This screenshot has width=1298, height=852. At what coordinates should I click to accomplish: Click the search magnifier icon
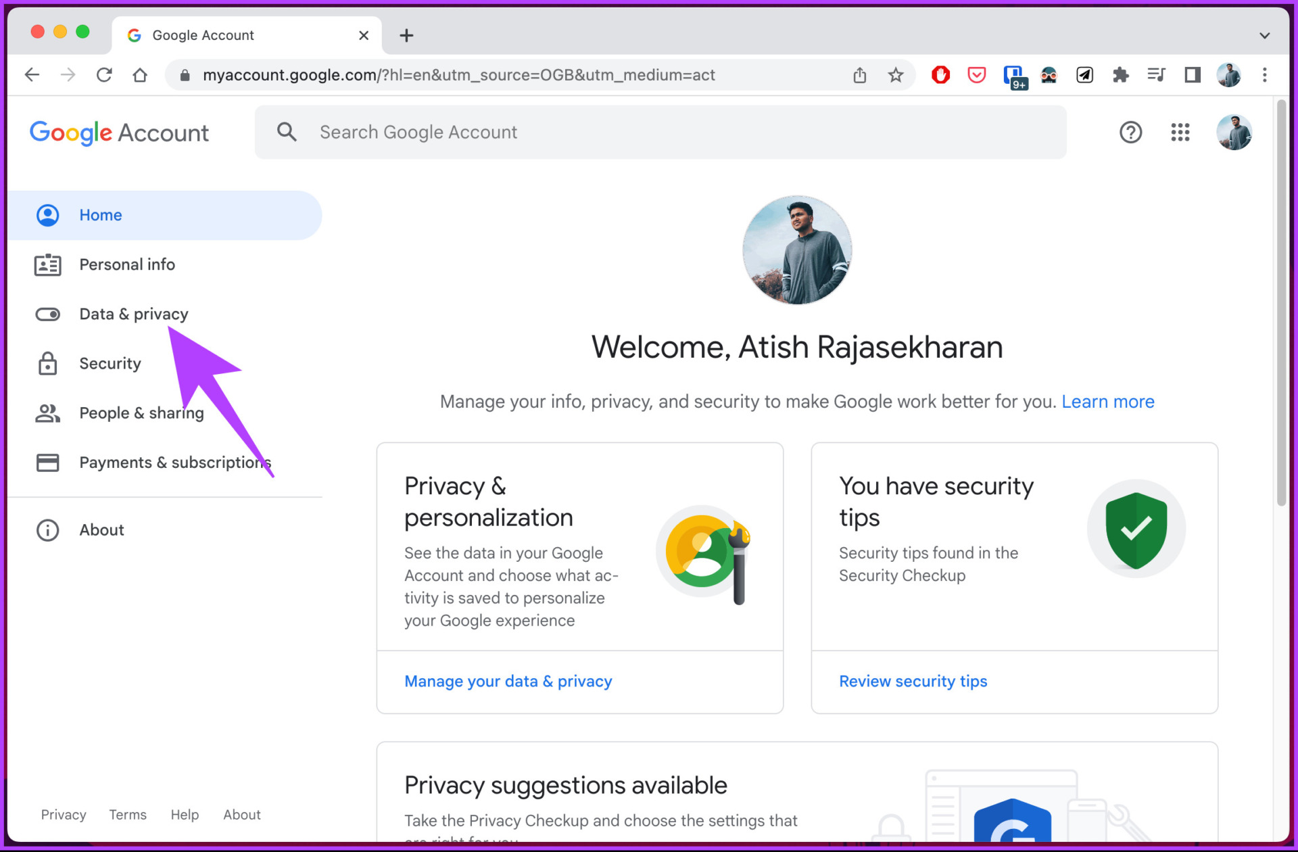point(287,132)
